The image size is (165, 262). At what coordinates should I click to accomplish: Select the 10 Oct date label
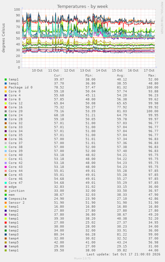tap(37, 70)
